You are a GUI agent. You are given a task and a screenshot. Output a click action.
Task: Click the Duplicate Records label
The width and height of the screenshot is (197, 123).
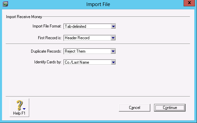pos(46,51)
